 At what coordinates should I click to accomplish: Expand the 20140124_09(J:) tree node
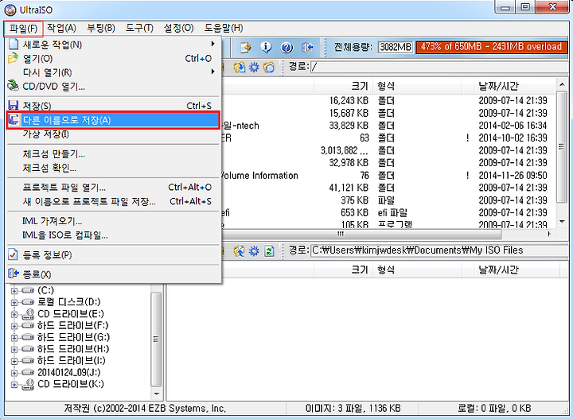[14, 373]
